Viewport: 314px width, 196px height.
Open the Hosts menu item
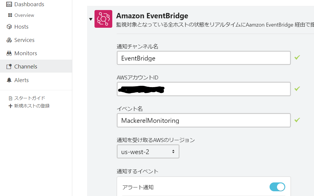[21, 27]
